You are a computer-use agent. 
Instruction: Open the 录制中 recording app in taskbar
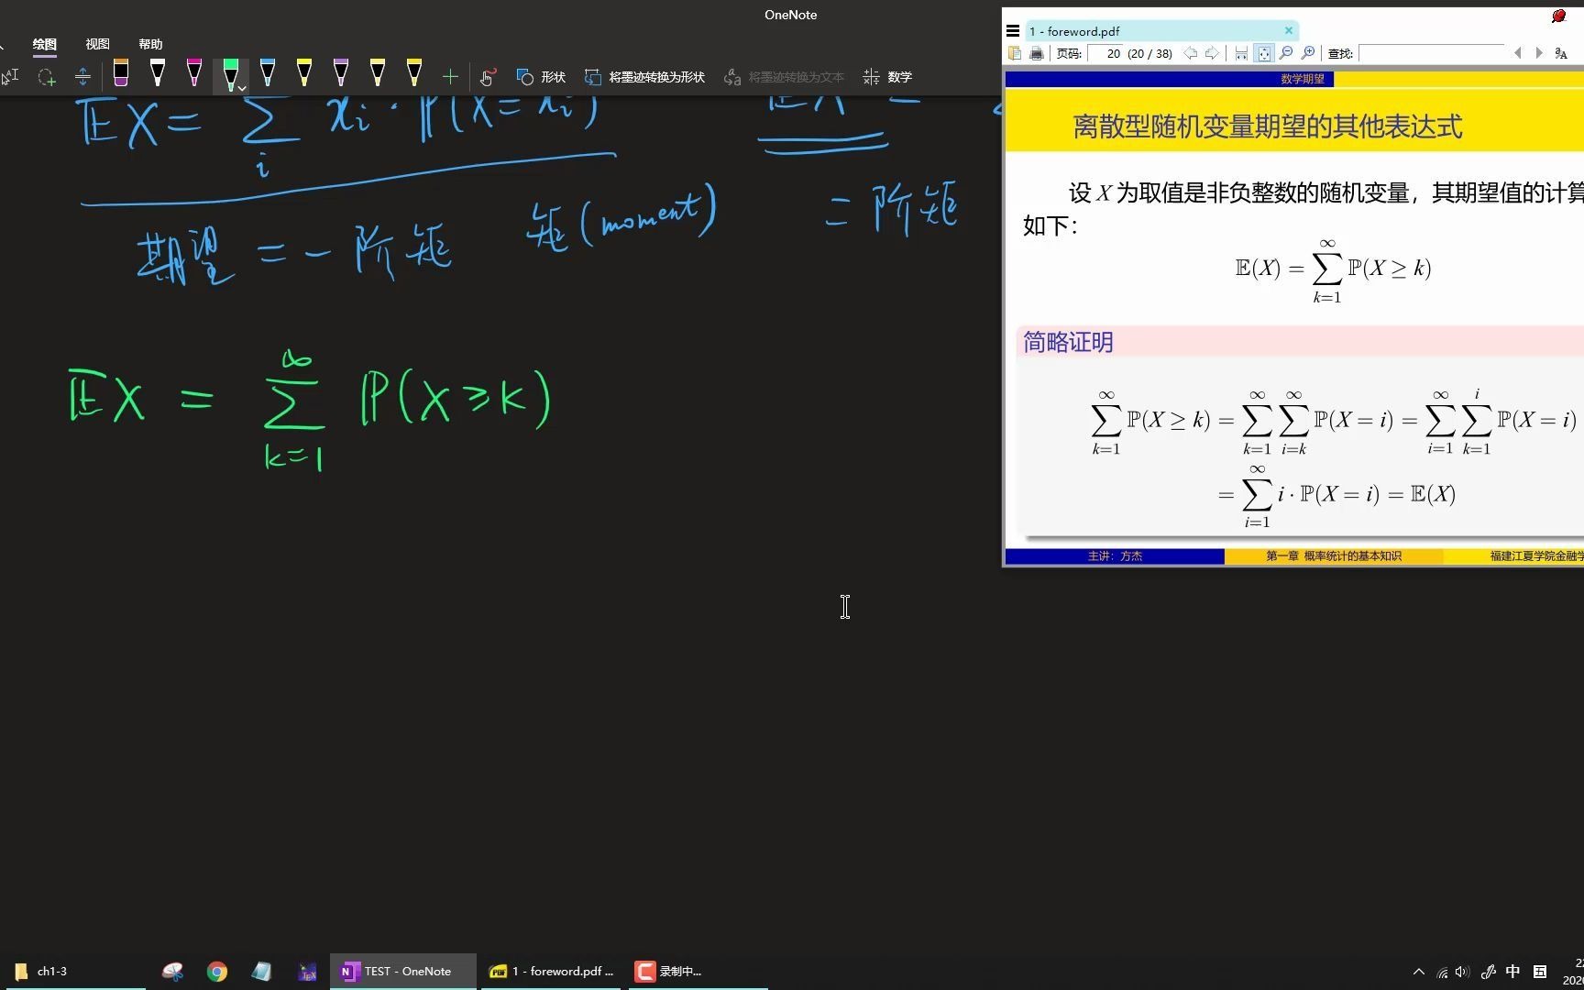698,971
